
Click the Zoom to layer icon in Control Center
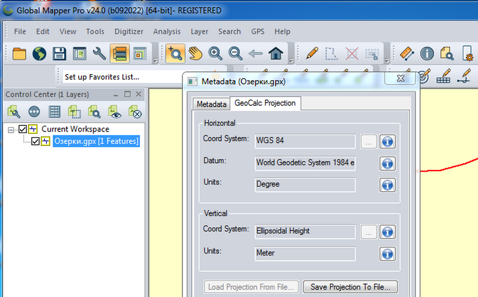click(94, 112)
